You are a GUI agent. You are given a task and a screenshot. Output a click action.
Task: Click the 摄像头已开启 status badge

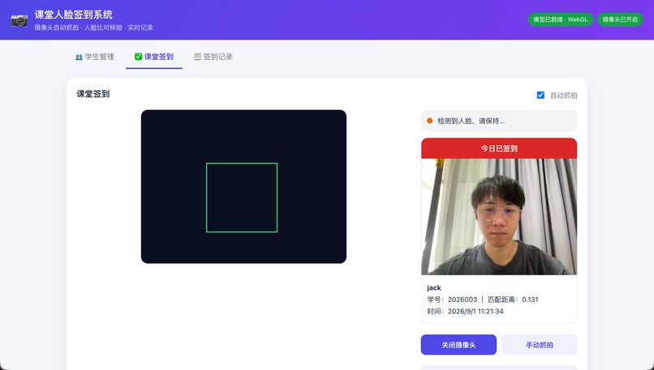(620, 19)
